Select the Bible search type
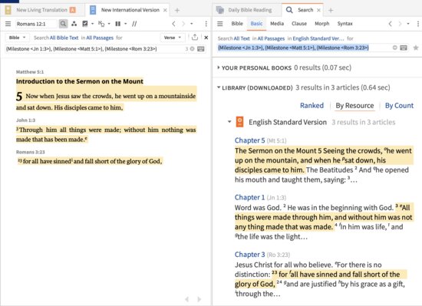The image size is (422, 306). pos(237,24)
